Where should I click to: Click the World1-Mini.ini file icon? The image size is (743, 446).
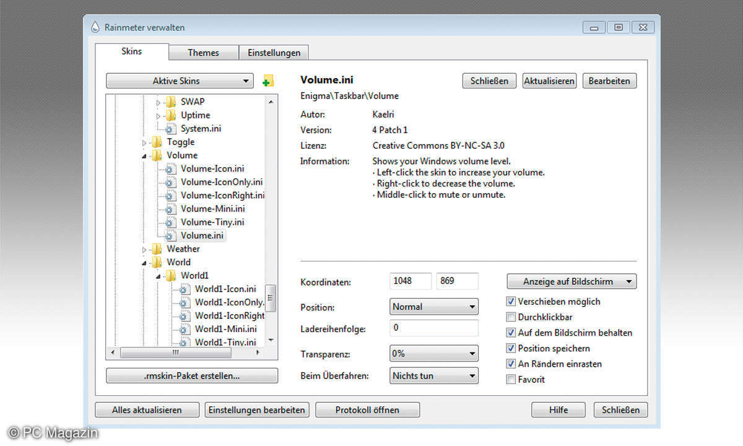click(x=185, y=329)
